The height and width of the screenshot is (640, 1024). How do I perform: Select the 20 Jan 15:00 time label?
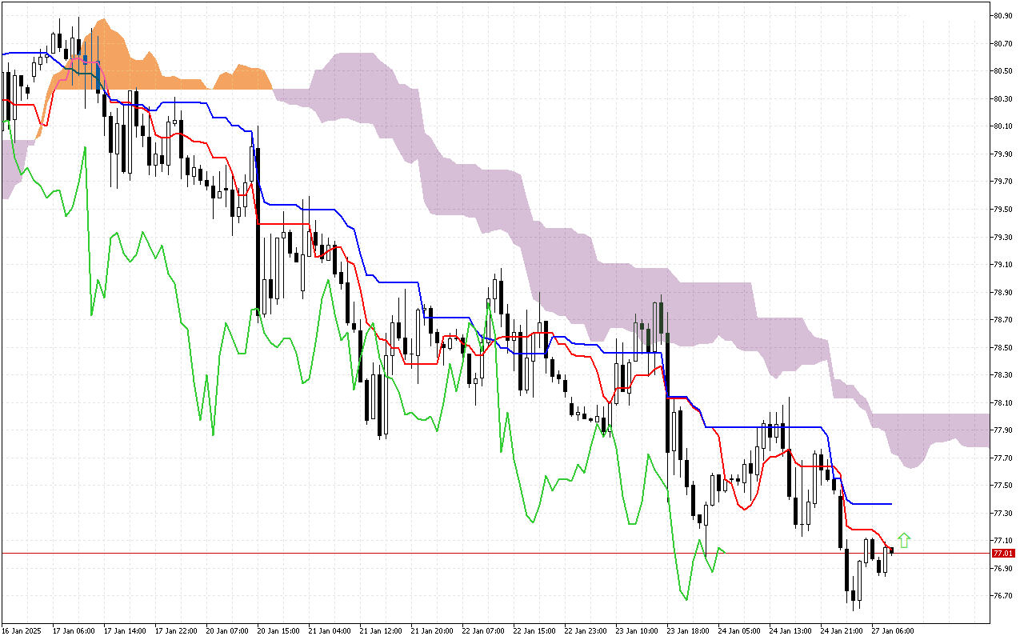tap(278, 630)
